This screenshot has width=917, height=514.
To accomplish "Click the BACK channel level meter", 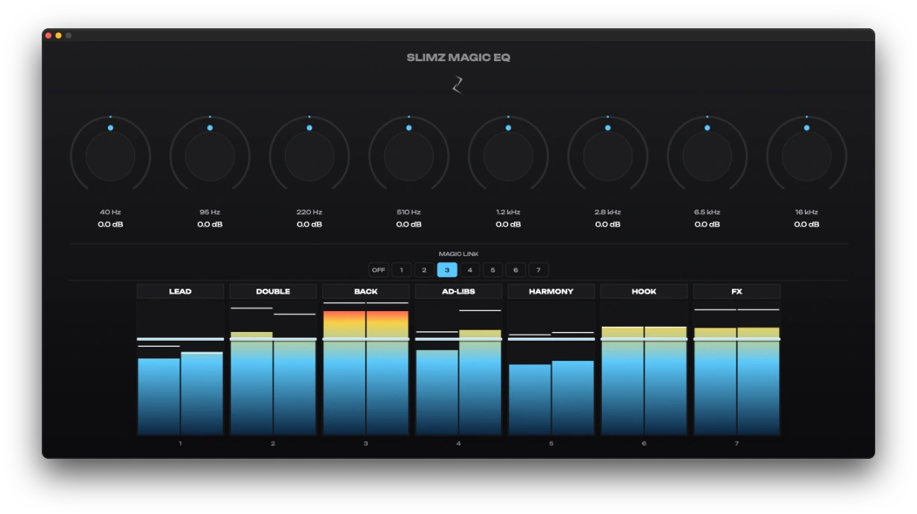I will (x=366, y=368).
